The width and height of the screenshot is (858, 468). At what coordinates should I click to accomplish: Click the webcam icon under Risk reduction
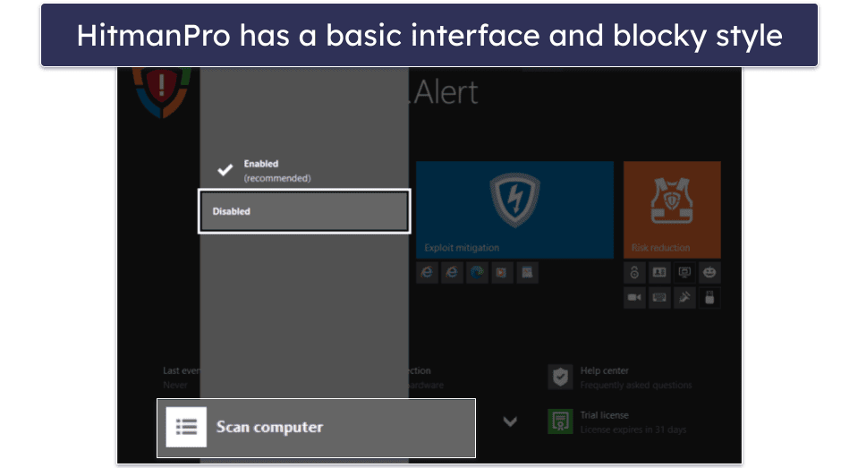(x=634, y=298)
